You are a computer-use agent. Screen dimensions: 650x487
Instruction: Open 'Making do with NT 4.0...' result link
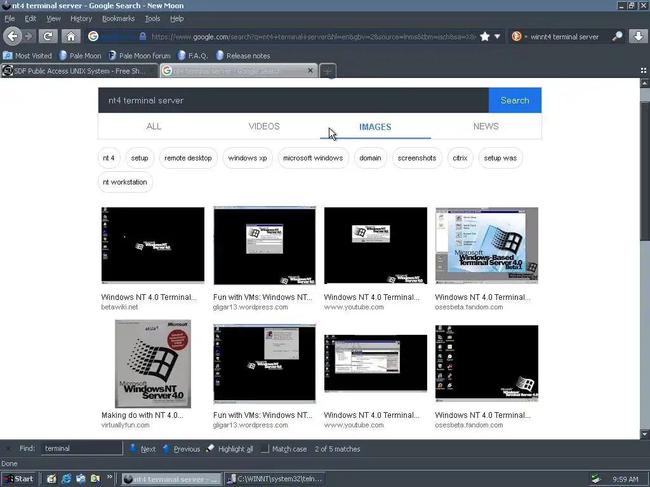tap(142, 415)
